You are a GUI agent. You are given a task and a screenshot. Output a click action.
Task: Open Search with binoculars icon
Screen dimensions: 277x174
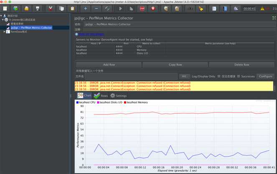tap(190, 8)
